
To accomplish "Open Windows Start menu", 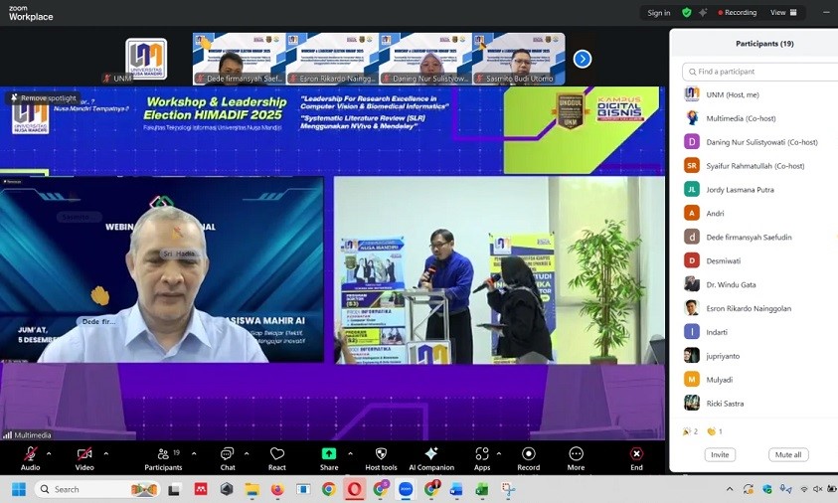I will 19,489.
